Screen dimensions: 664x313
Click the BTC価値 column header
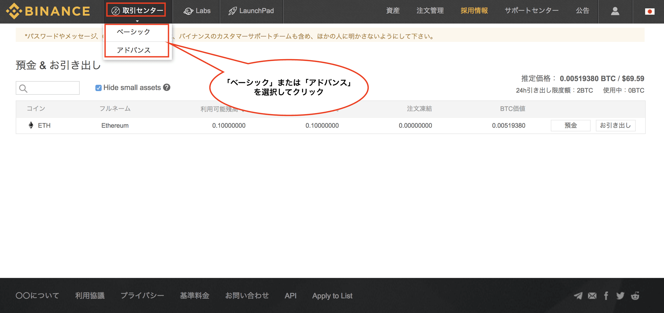point(513,109)
